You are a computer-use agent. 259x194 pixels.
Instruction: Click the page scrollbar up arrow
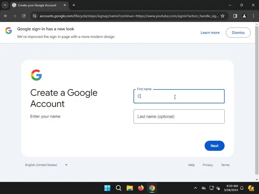257,24
